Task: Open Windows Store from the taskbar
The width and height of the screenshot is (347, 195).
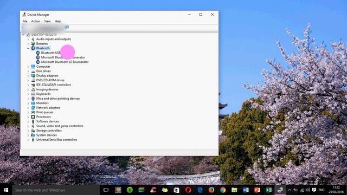Action: [x=176, y=190]
